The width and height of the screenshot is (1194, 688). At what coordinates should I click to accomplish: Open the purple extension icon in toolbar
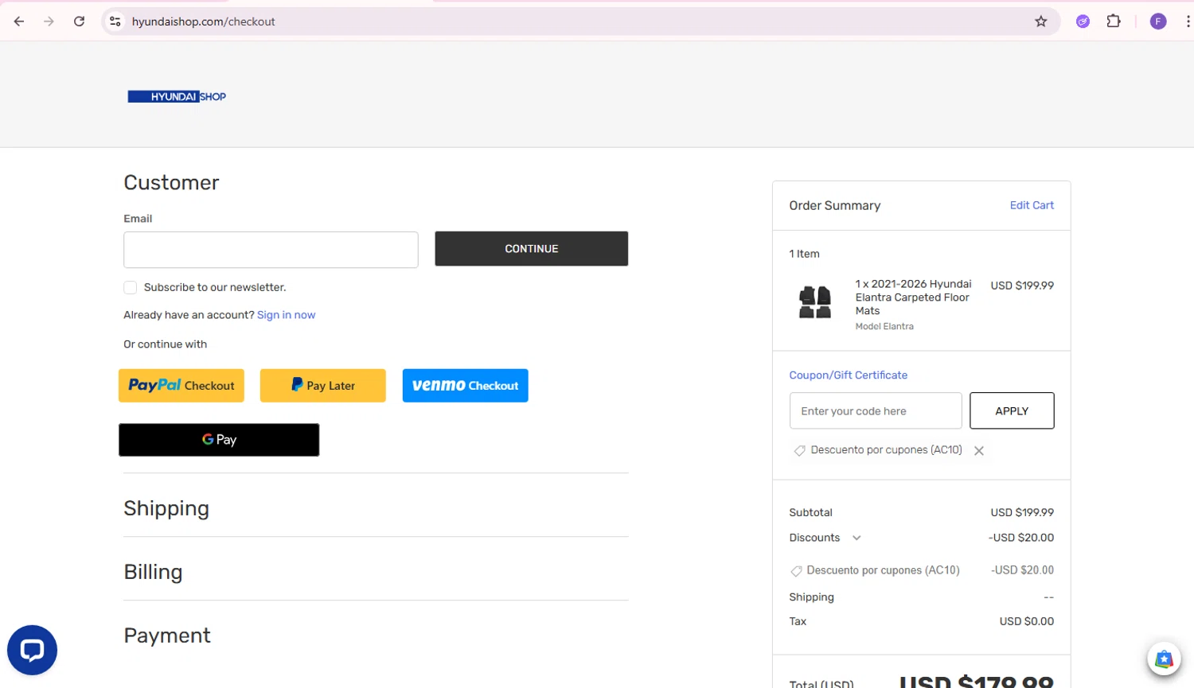pos(1083,21)
